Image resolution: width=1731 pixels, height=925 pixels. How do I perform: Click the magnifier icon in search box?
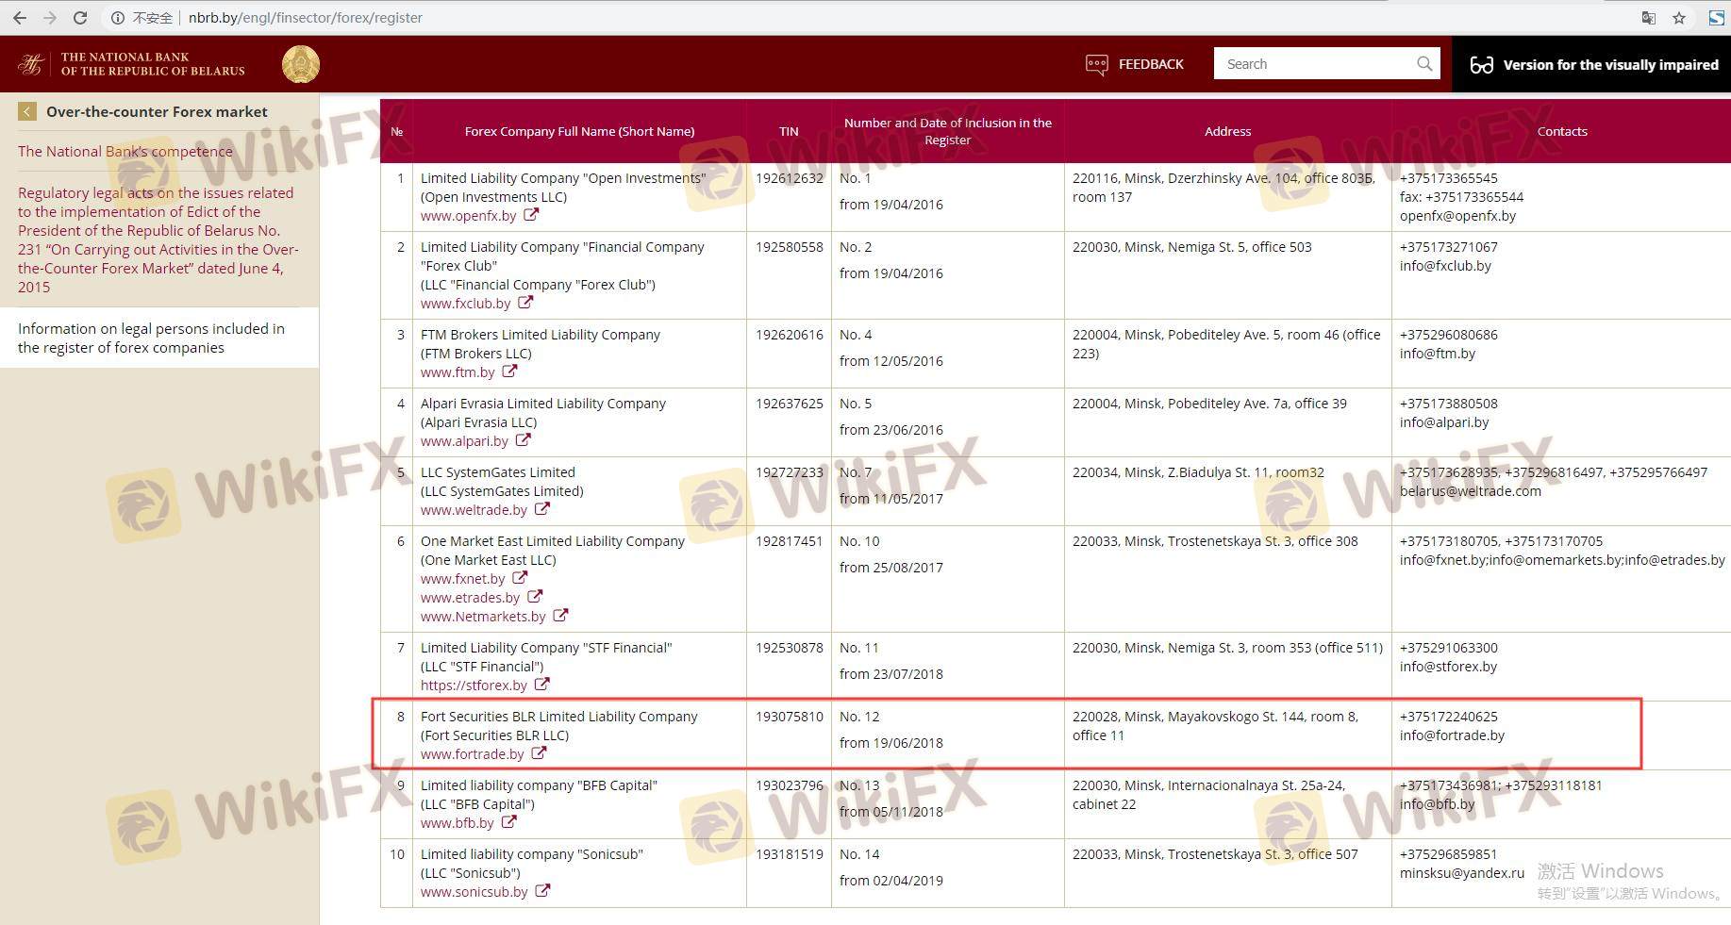(x=1424, y=64)
